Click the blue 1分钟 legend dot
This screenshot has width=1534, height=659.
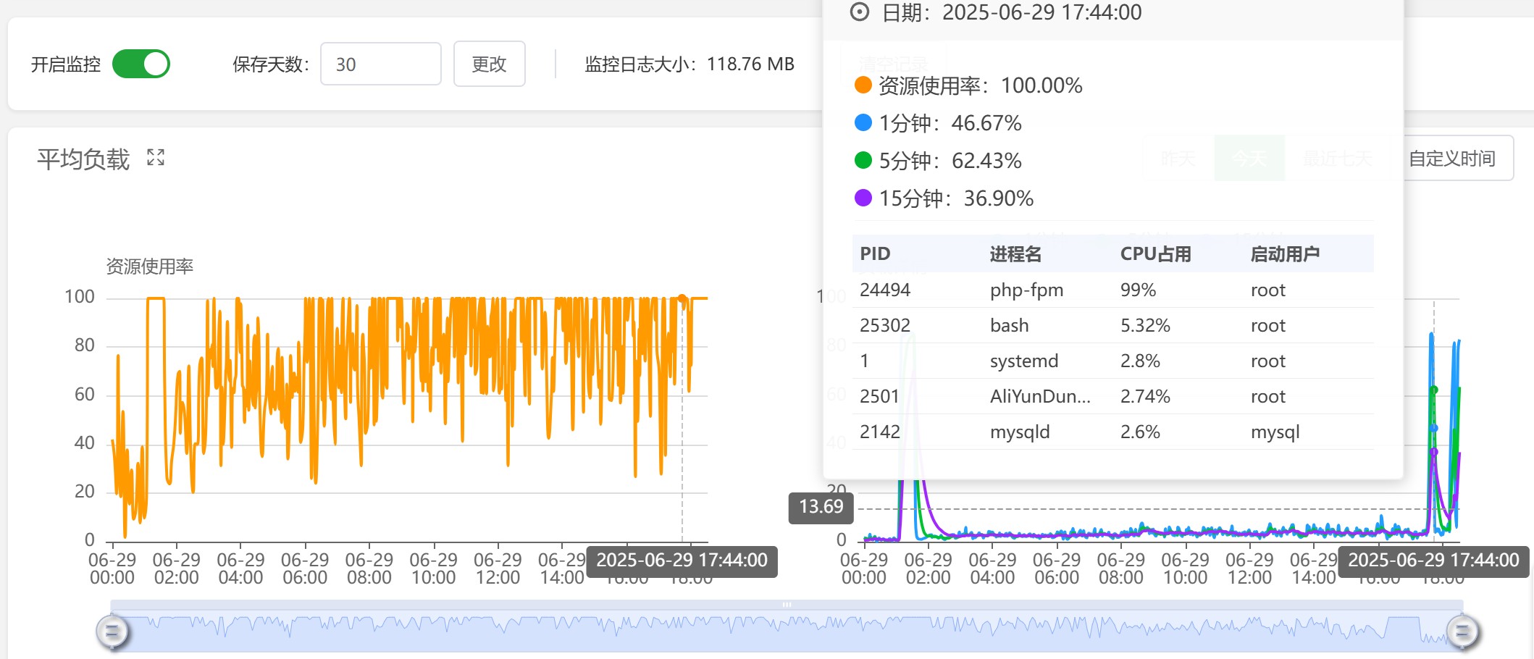pyautogui.click(x=863, y=122)
